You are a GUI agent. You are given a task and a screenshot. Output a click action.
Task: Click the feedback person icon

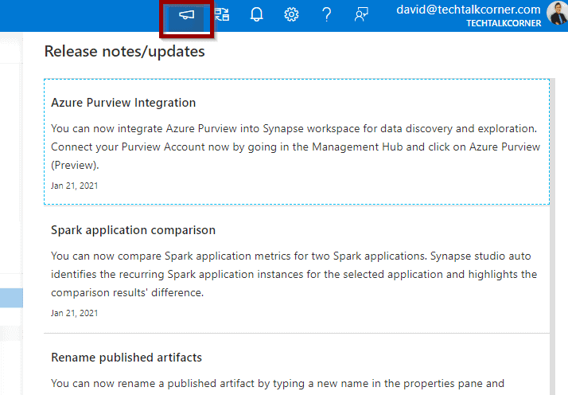tap(361, 15)
